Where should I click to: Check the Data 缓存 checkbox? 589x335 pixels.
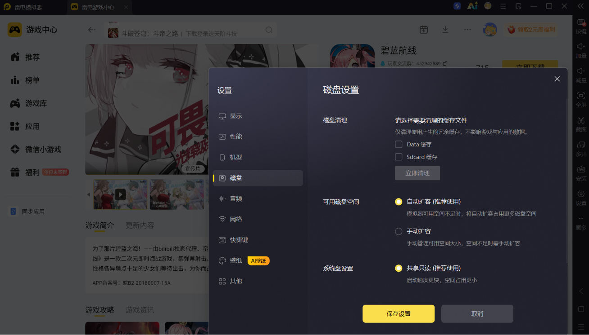[399, 145]
